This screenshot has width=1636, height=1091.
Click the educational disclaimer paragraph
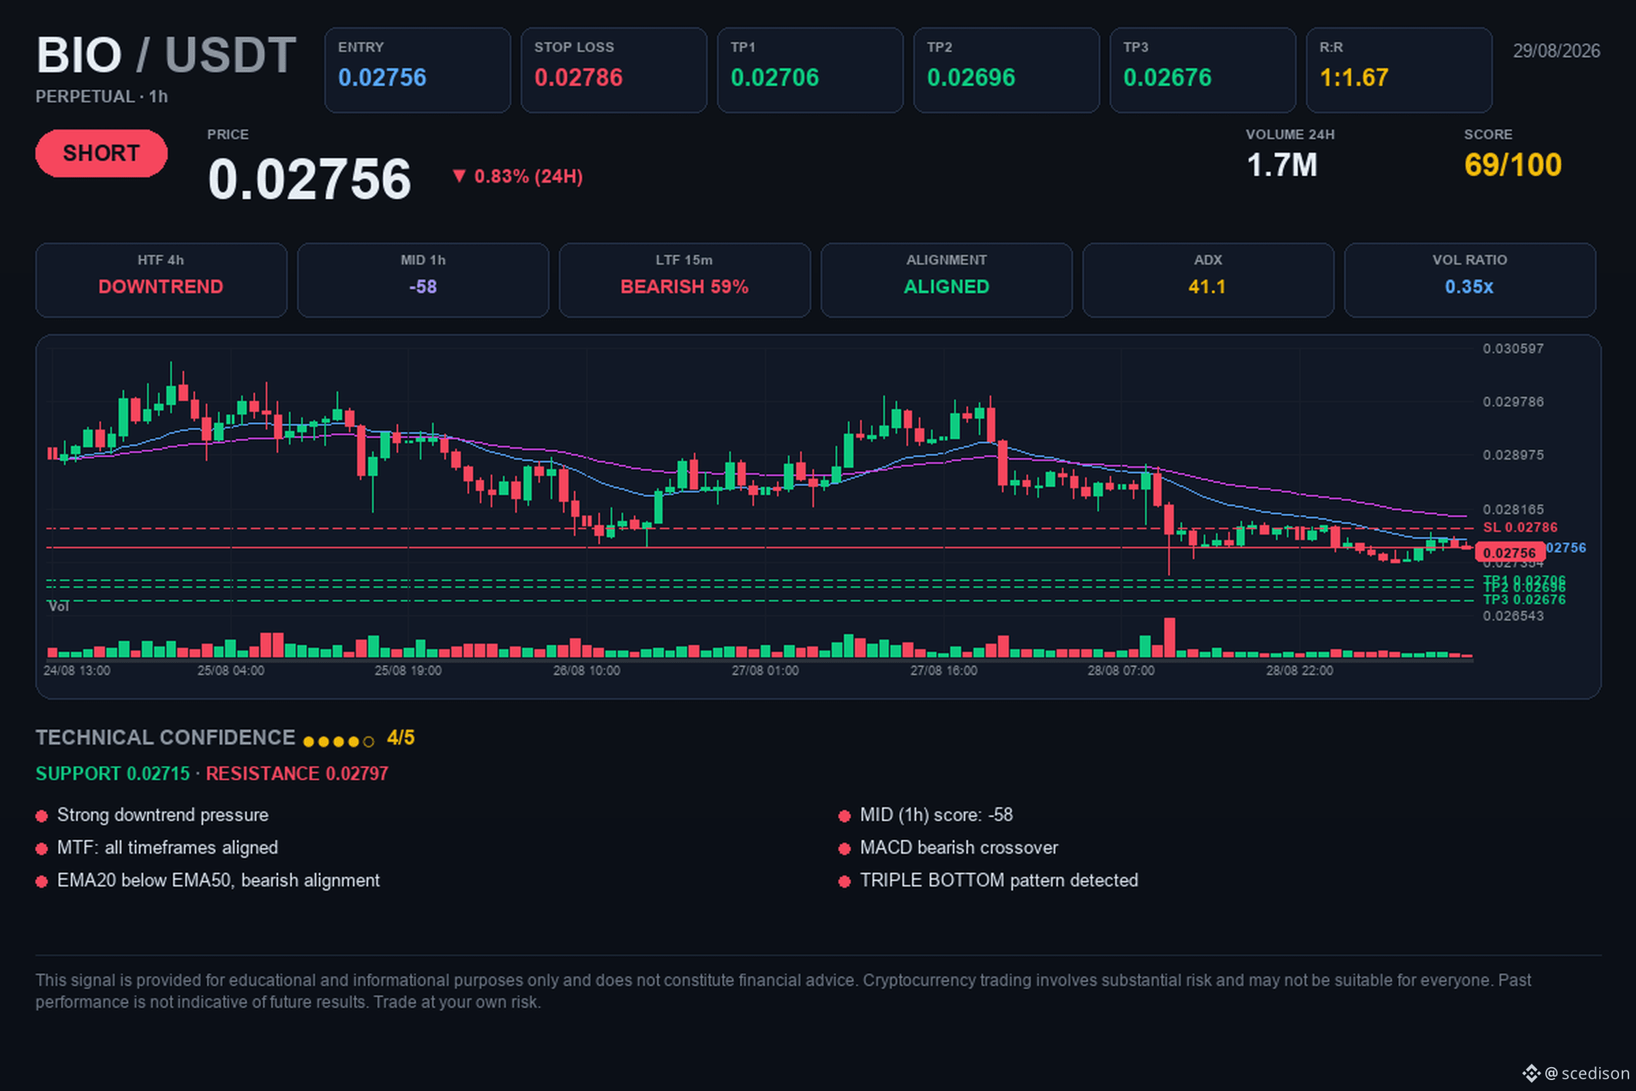783,991
